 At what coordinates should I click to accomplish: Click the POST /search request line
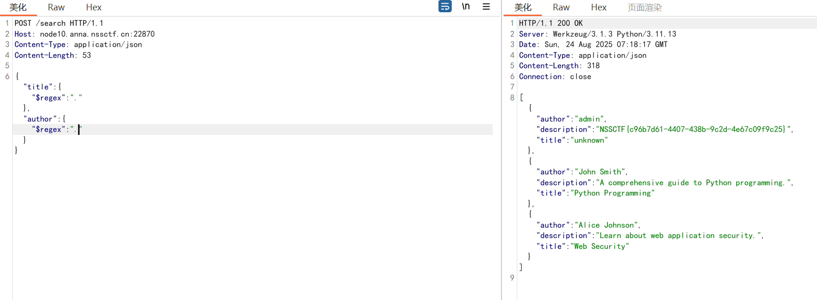point(59,23)
